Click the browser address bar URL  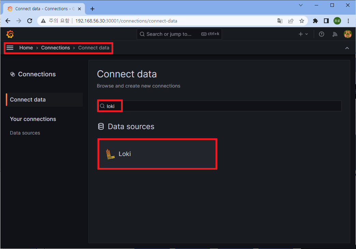[126, 21]
